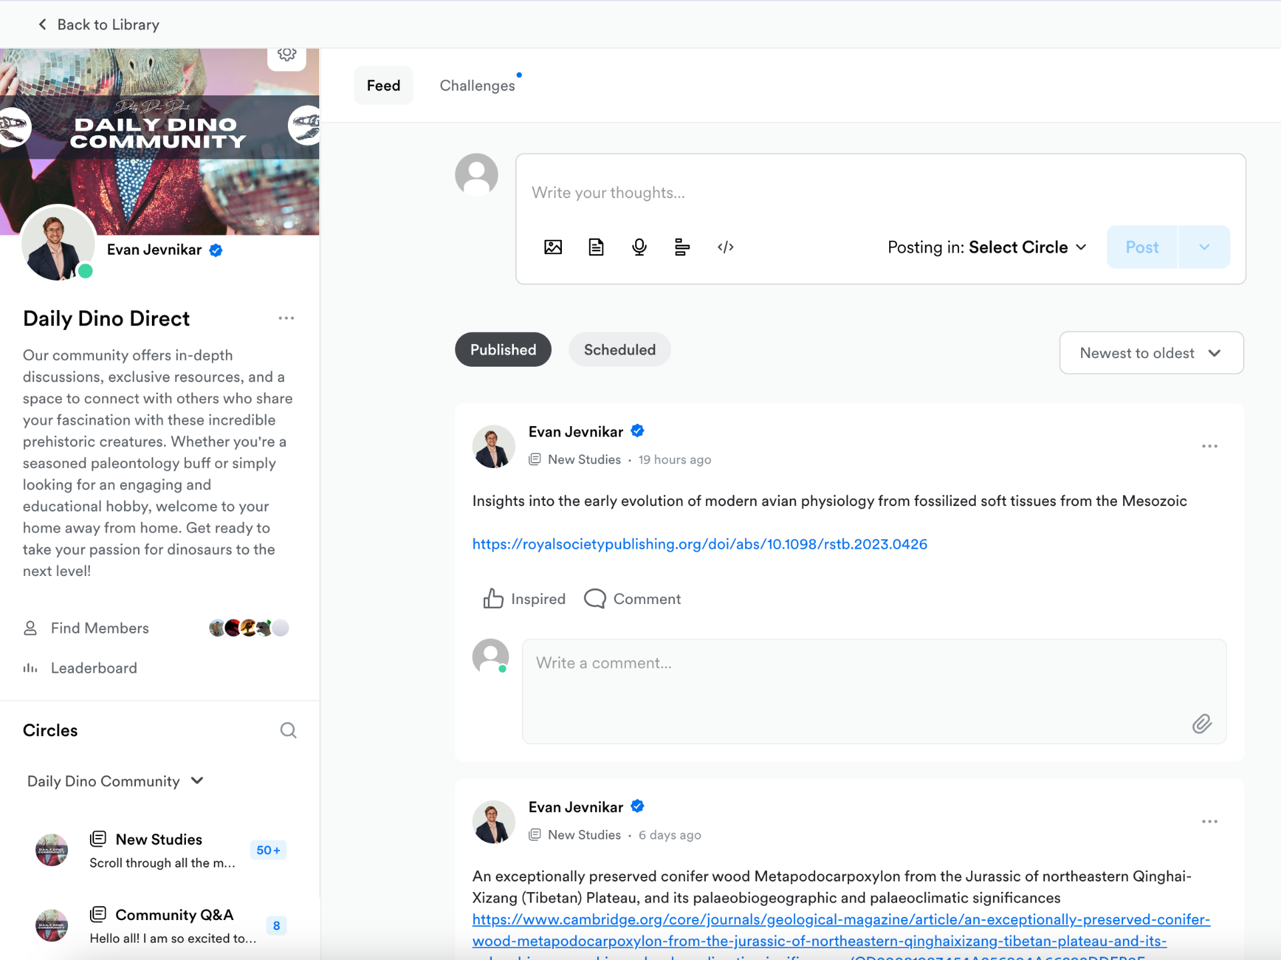1281x960 pixels.
Task: Click the embed code icon
Action: (x=725, y=247)
